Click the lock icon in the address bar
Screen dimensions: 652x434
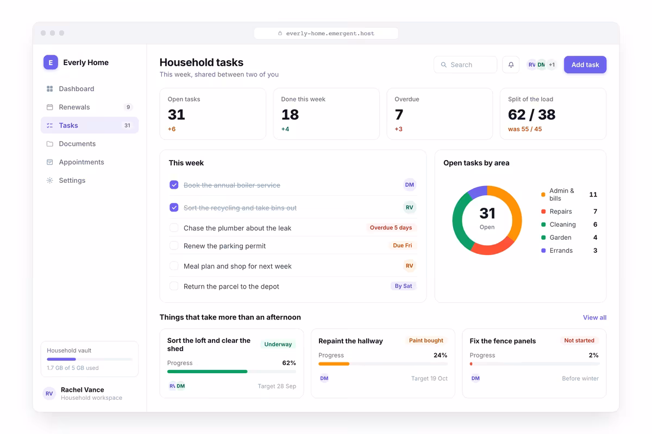click(280, 34)
